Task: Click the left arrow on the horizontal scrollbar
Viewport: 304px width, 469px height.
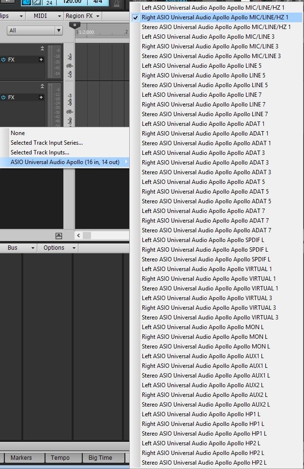Action: point(78,235)
